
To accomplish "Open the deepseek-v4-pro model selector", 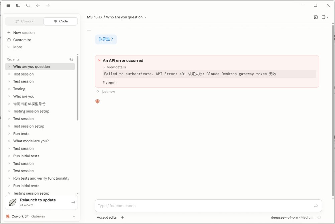I will tap(292, 217).
